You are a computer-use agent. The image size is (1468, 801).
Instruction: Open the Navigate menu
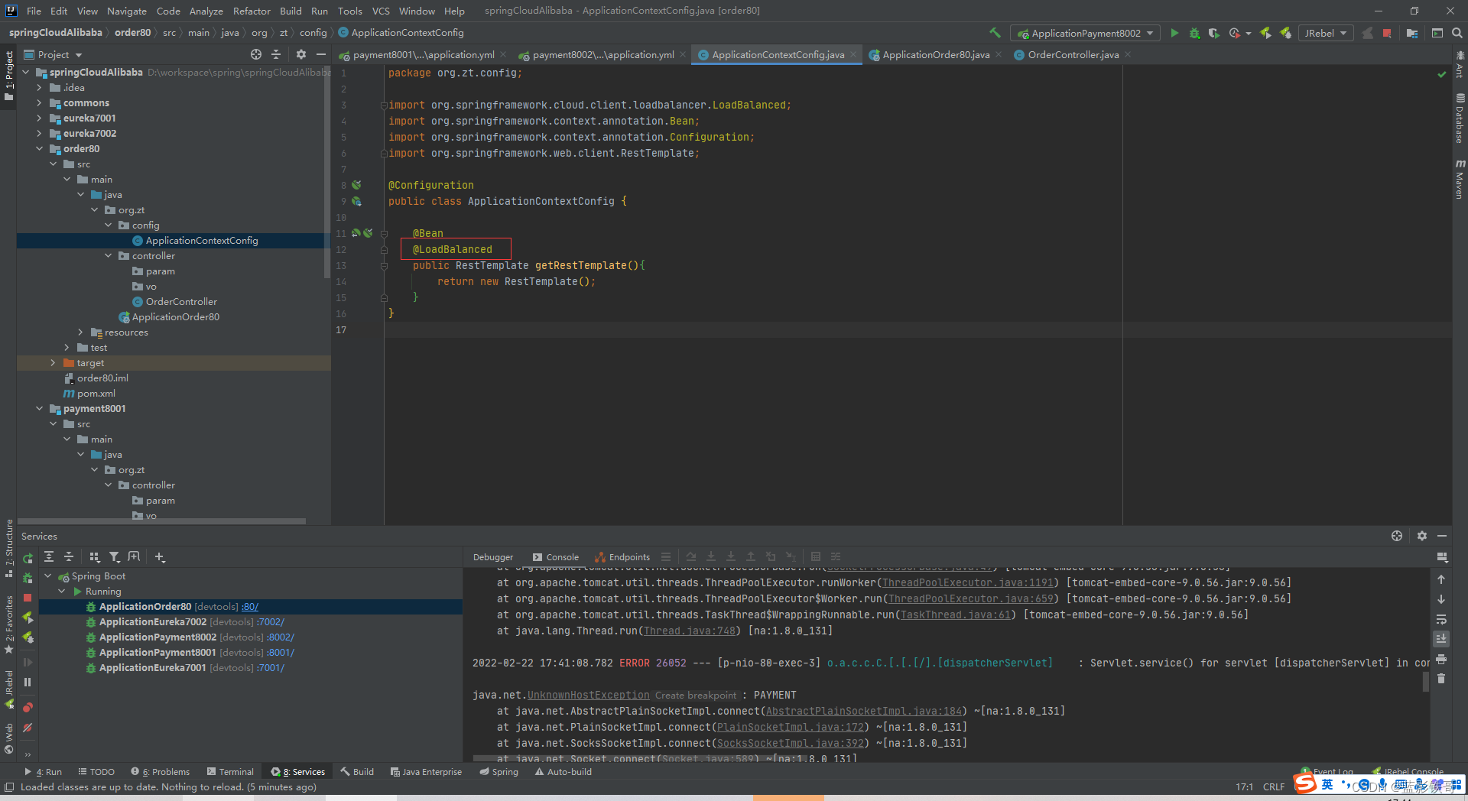point(127,11)
